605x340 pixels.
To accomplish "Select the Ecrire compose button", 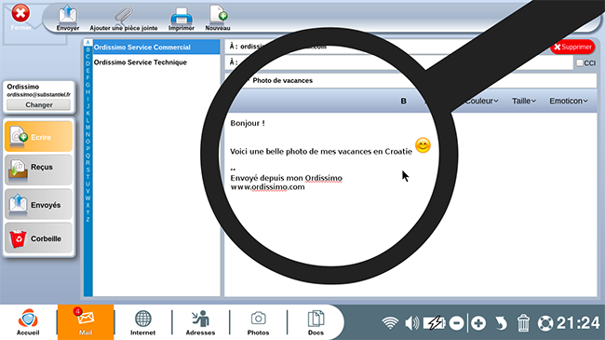I will 38,136.
